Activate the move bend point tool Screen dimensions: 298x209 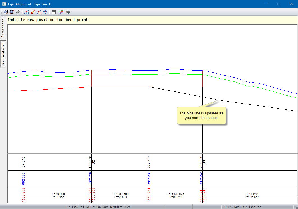click(45, 12)
